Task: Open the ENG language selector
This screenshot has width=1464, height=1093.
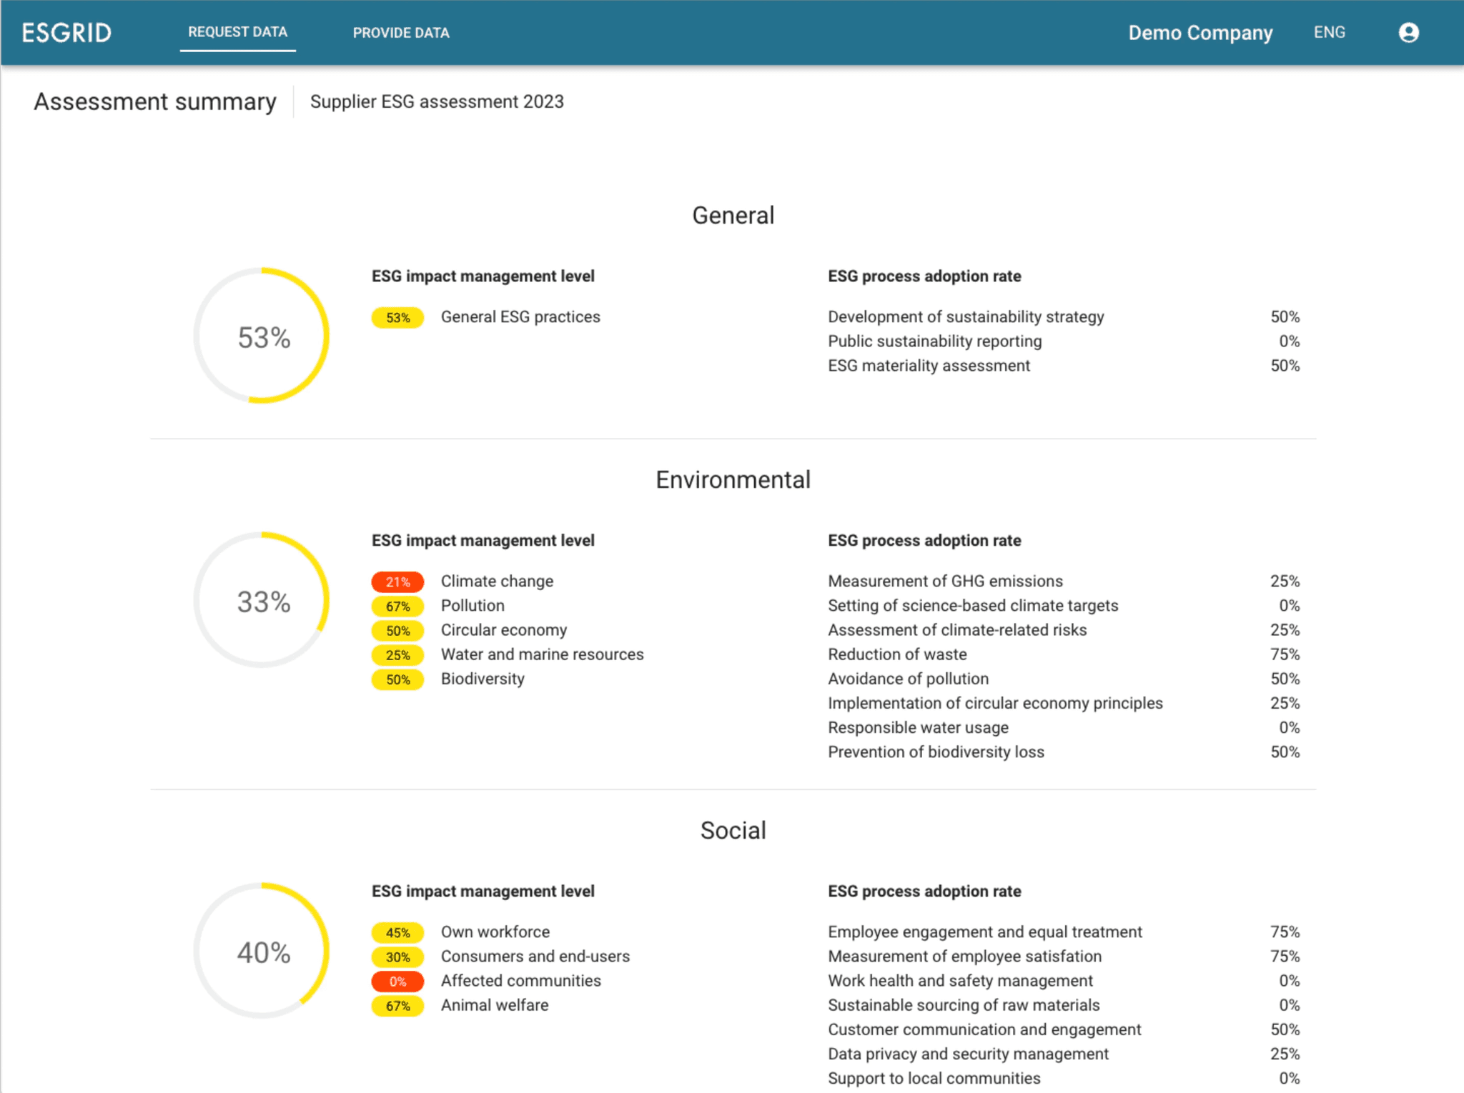Action: [1329, 32]
